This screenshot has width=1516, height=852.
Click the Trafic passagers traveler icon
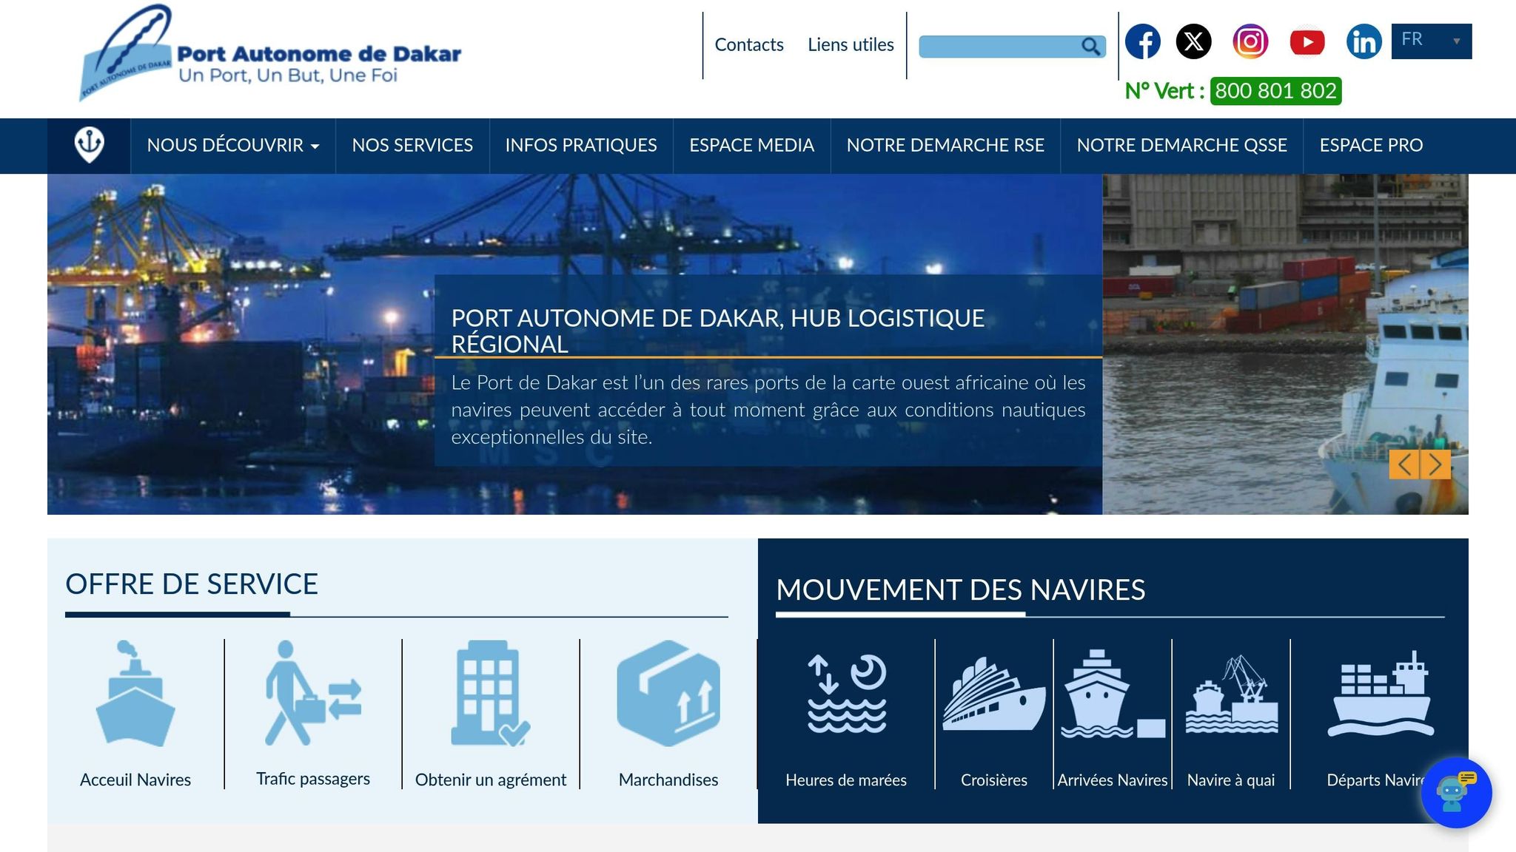point(313,693)
